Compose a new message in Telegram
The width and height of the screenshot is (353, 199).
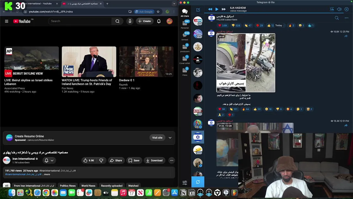tap(198, 10)
